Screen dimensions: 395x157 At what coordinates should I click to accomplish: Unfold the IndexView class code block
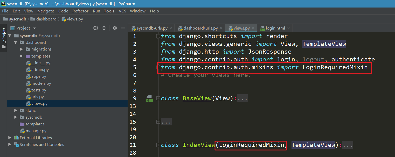(158, 145)
